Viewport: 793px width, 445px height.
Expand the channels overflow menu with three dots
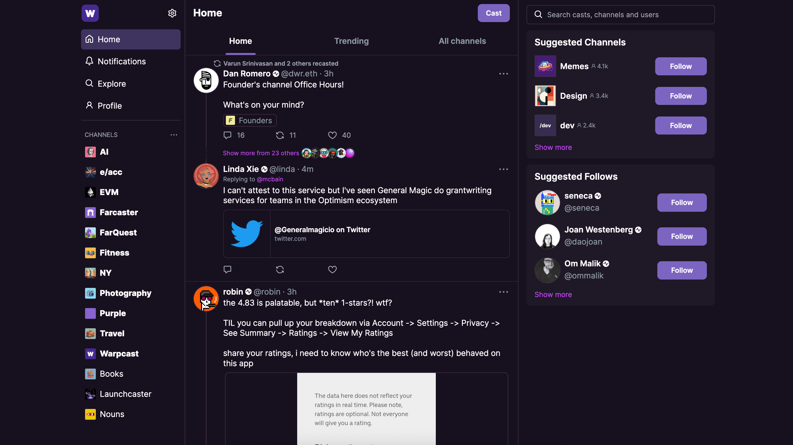click(174, 135)
